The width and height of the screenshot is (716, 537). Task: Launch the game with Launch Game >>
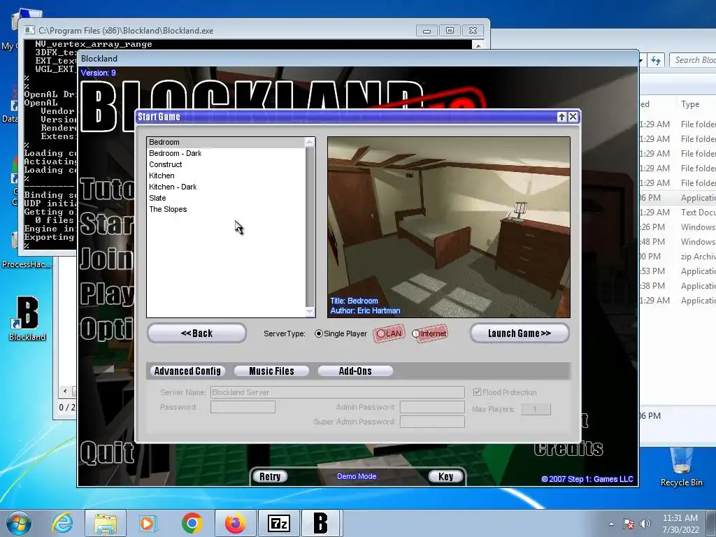[520, 334]
